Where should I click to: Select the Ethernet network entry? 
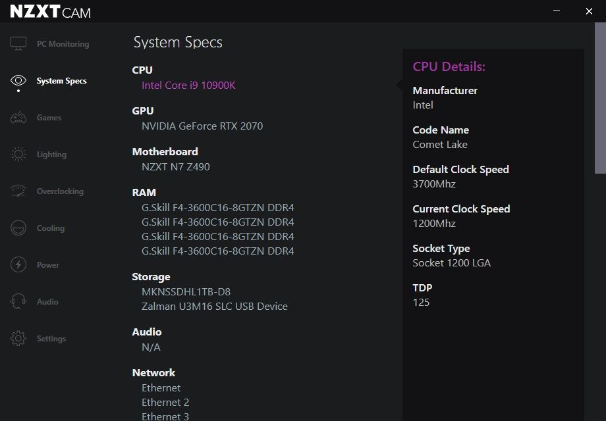(161, 388)
